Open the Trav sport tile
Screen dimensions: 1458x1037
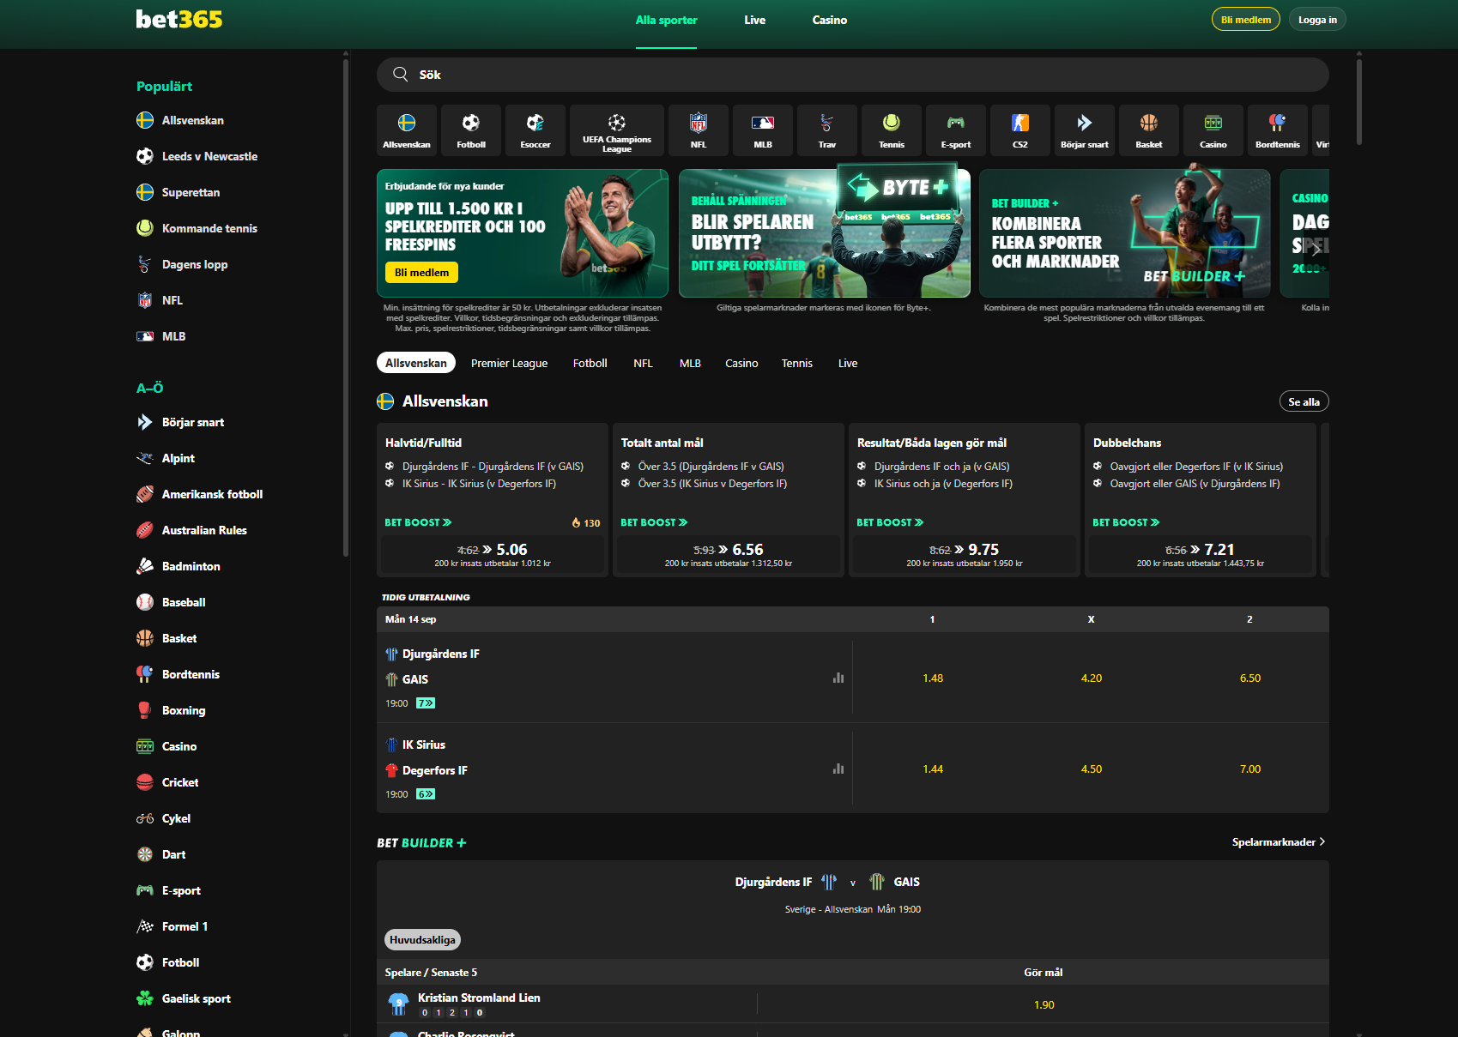[827, 130]
